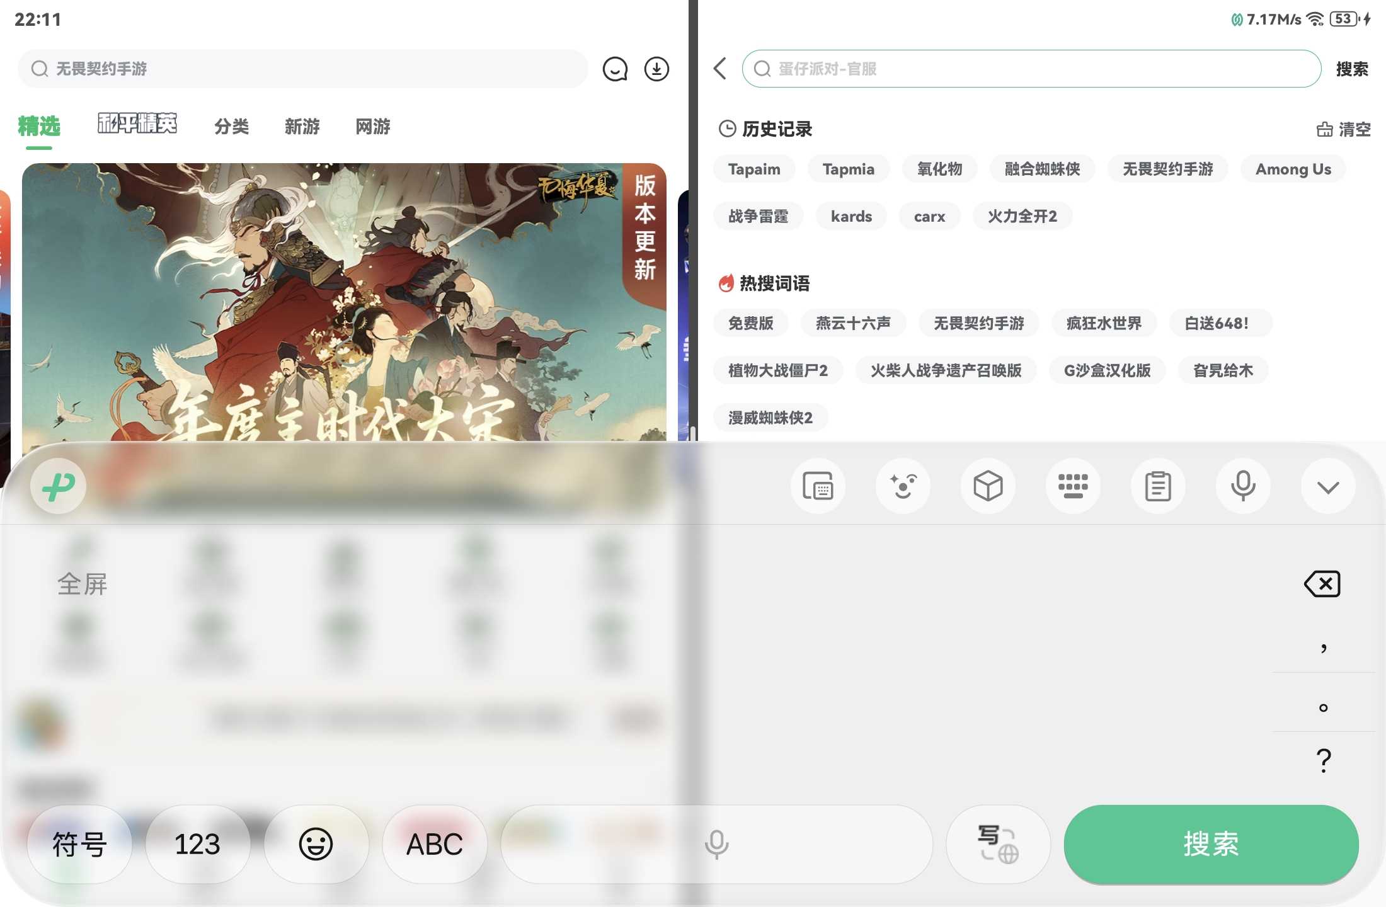Tap the question mark key
This screenshot has height=907, width=1386.
[1324, 760]
